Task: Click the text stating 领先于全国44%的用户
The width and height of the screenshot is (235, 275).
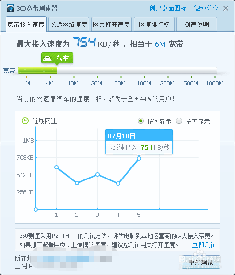Action: coord(141,99)
